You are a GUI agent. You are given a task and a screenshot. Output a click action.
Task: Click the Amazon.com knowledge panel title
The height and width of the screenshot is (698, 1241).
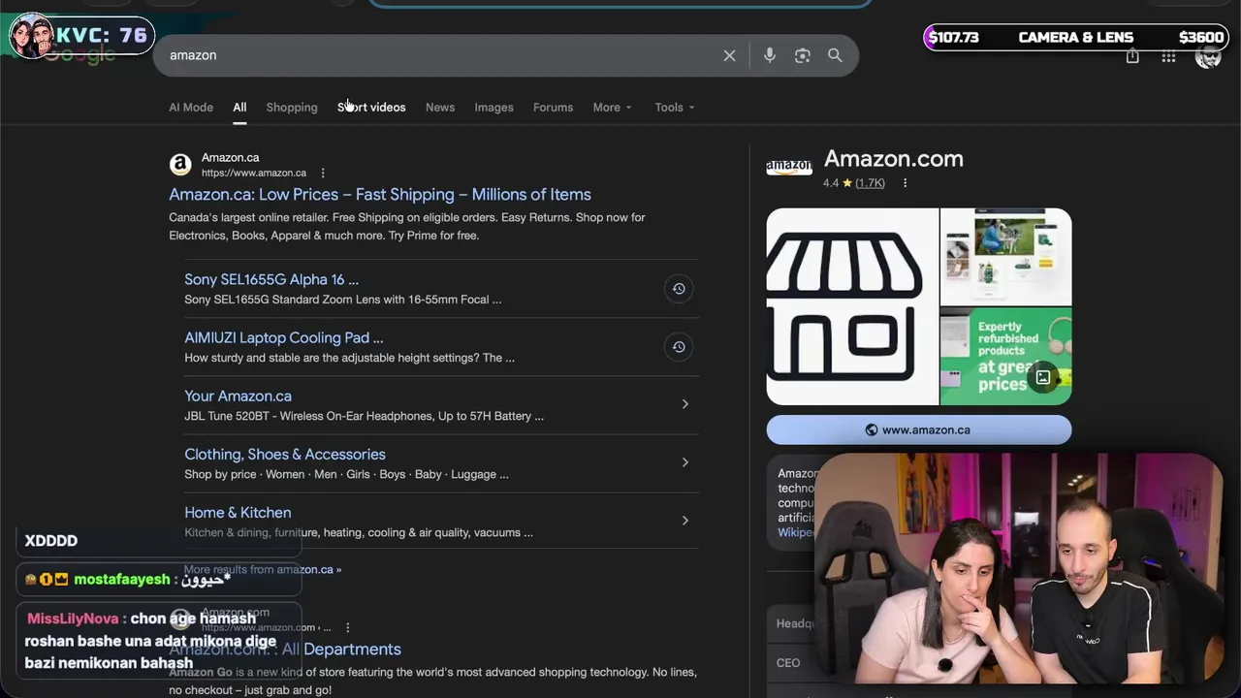(x=894, y=159)
